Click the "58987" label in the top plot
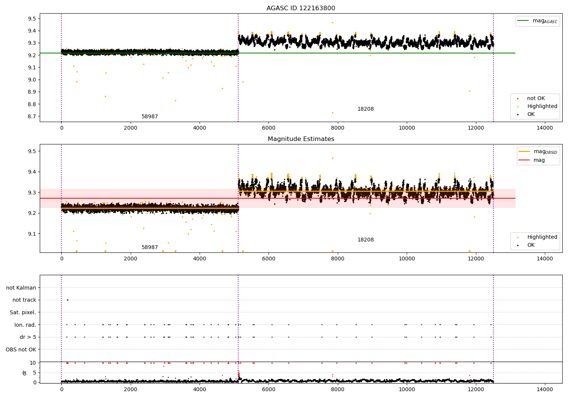Viewport: 568px width, 398px height. (x=150, y=117)
